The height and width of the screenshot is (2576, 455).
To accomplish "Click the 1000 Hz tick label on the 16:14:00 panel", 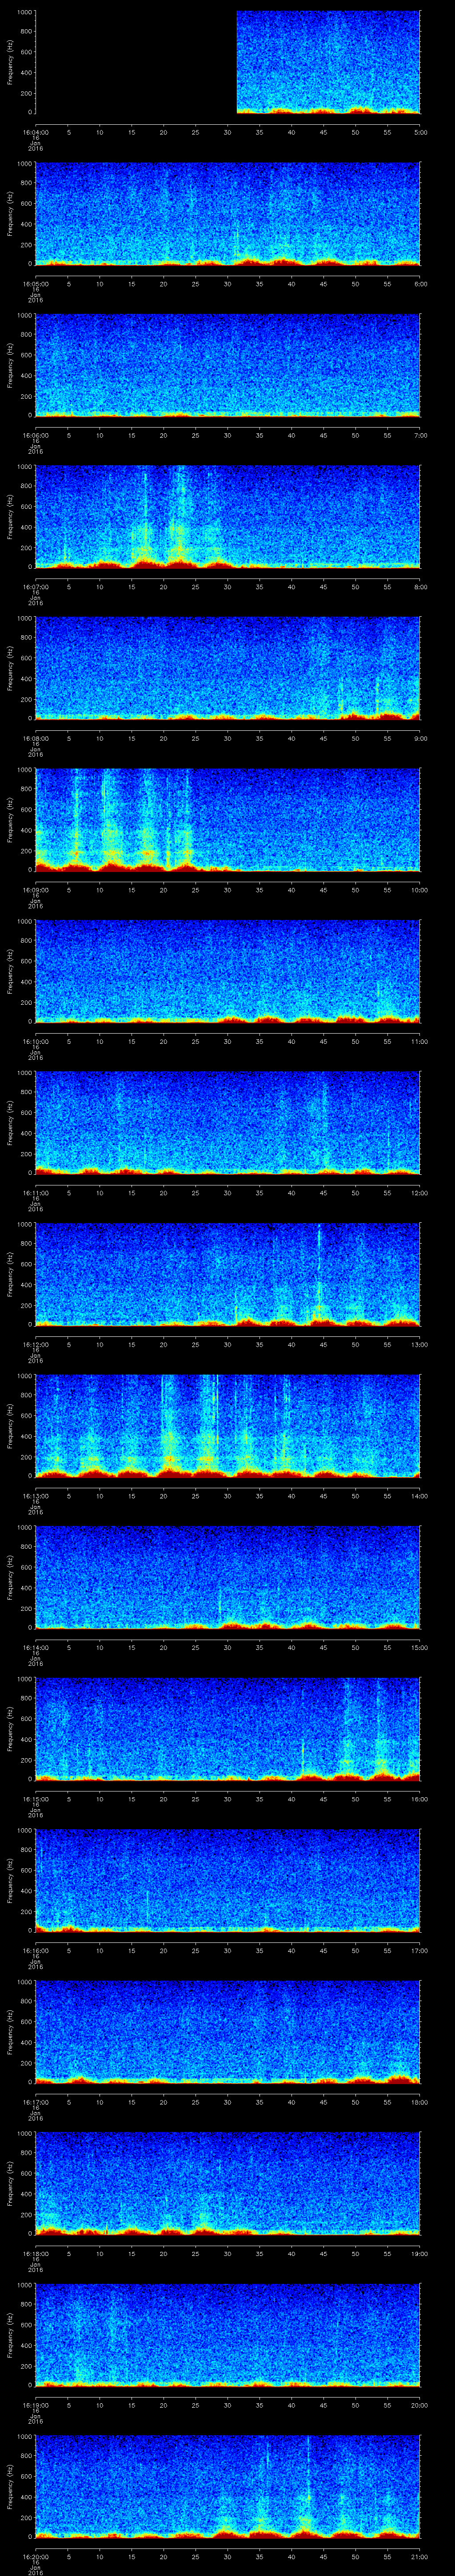I will pos(23,1528).
